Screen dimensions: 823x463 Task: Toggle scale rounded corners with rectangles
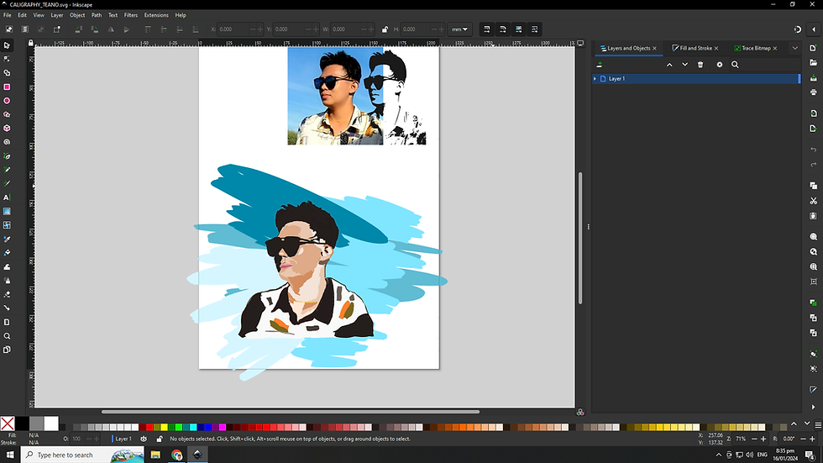coord(503,29)
